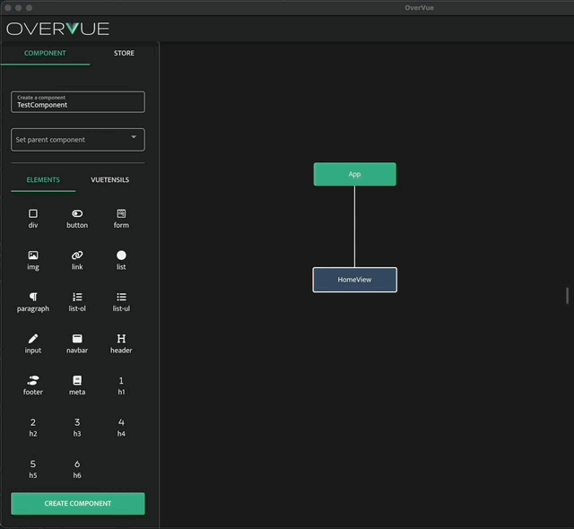
Task: Switch to the Store tab
Action: coord(124,54)
